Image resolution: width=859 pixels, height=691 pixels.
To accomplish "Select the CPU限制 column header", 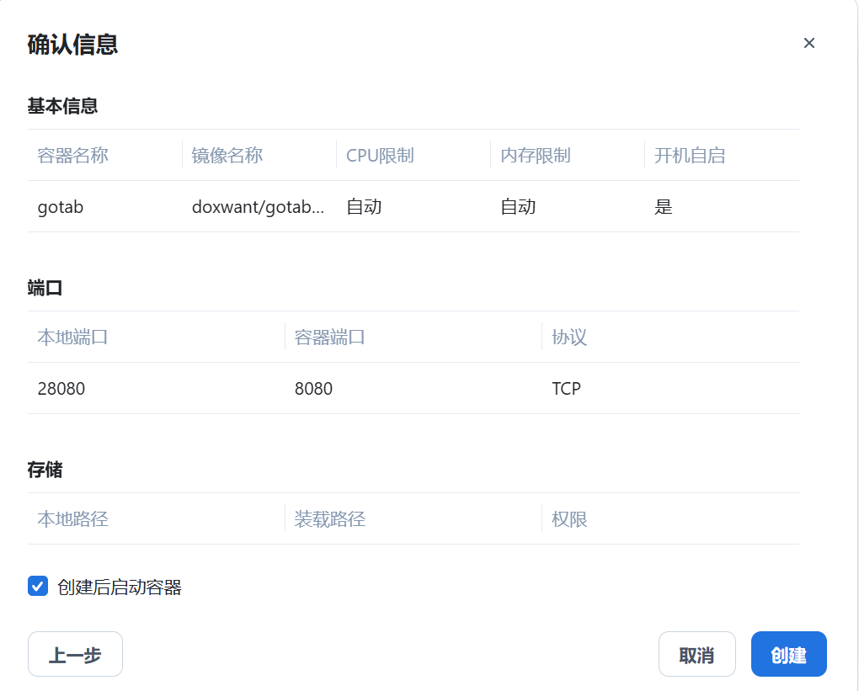I will click(x=380, y=156).
